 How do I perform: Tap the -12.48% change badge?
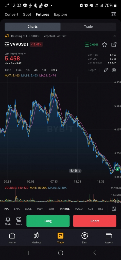pos(36,44)
